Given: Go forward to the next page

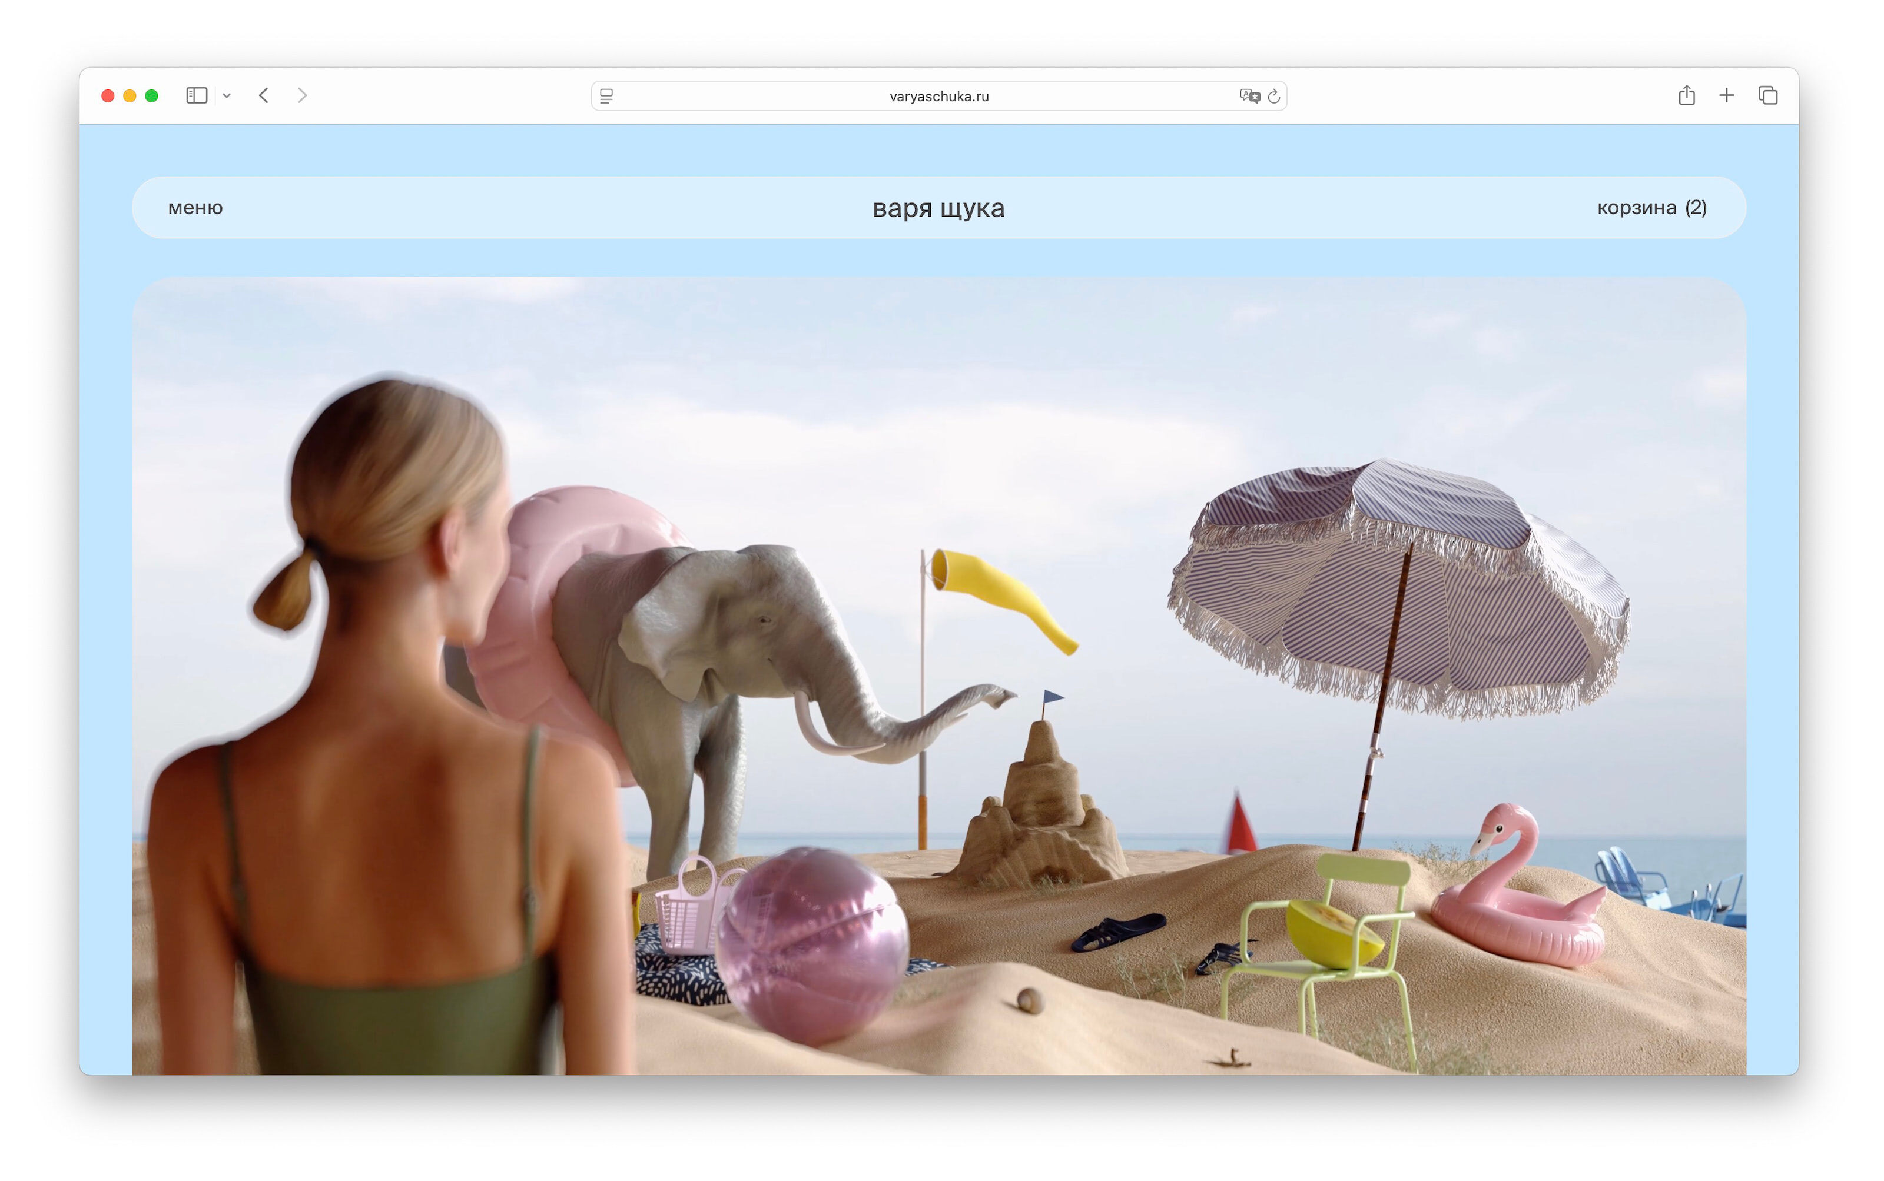Looking at the screenshot, I should tap(303, 95).
